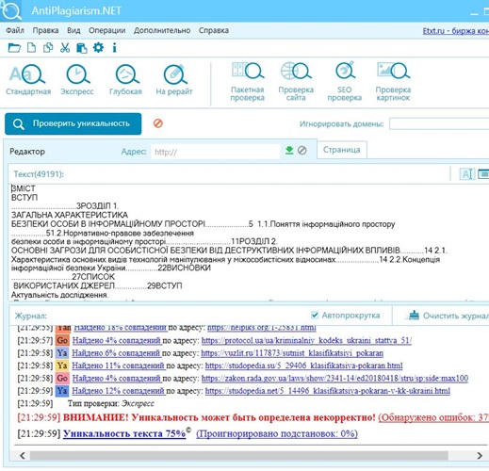Open Проверка картинок
The width and height of the screenshot is (489, 471).
coord(393,82)
